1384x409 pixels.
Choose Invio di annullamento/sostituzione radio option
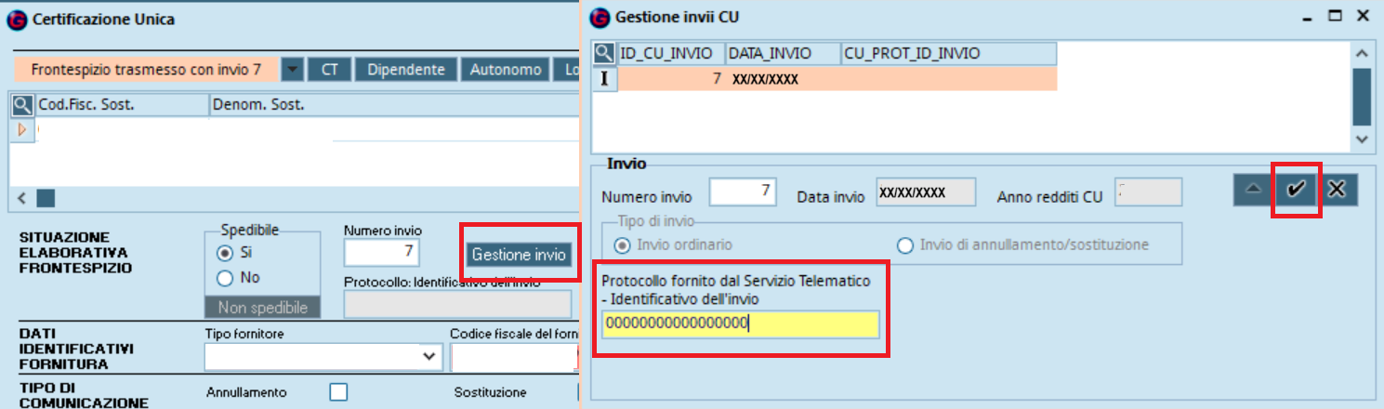[904, 244]
